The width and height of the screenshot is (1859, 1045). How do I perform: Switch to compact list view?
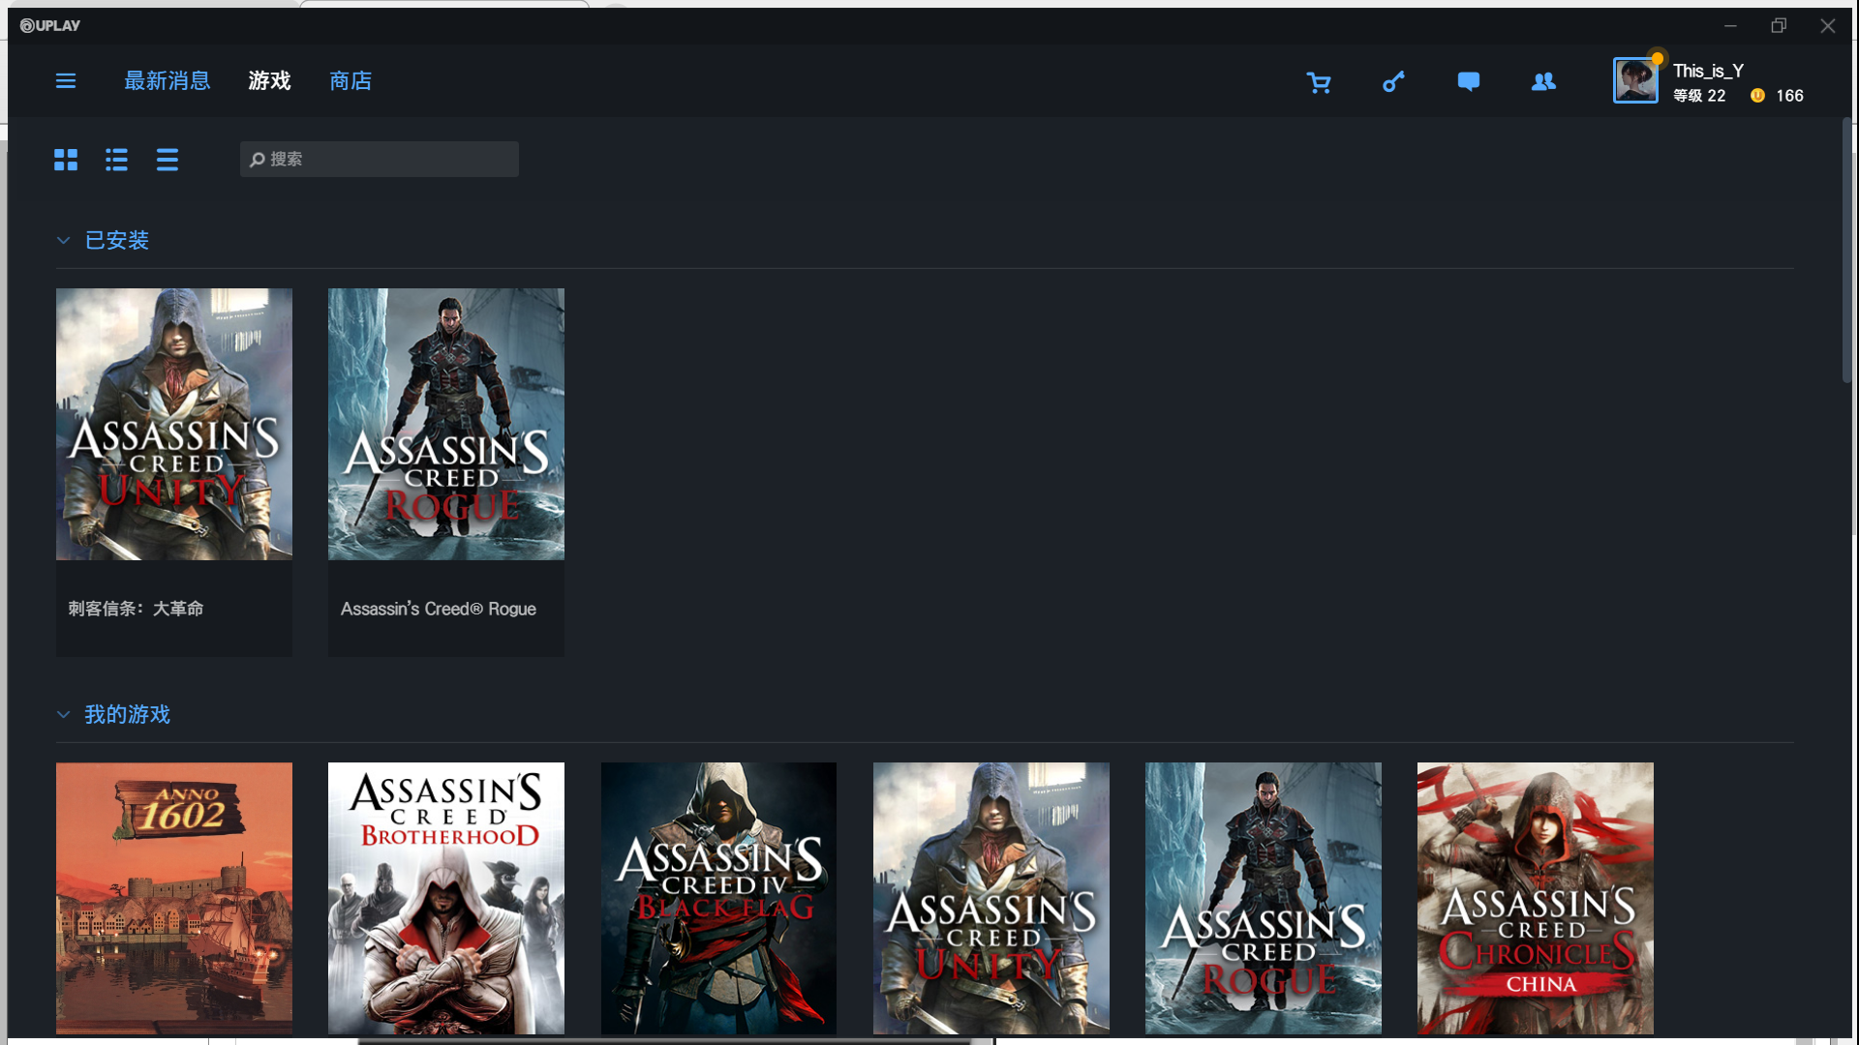pyautogui.click(x=168, y=160)
